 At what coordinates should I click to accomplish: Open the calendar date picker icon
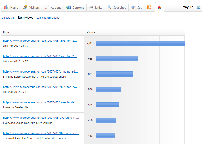click(x=199, y=7)
